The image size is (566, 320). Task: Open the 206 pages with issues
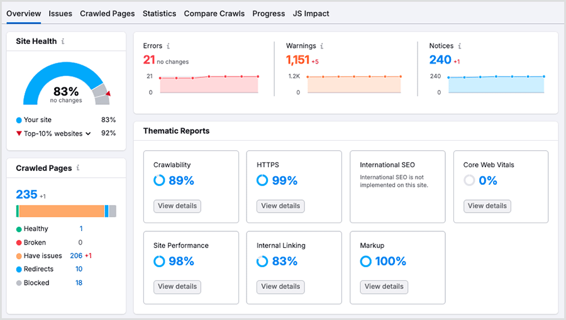[x=76, y=256]
